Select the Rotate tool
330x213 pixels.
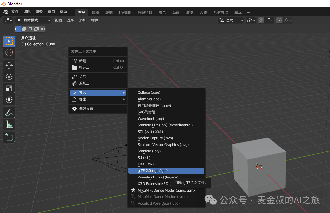[9, 77]
